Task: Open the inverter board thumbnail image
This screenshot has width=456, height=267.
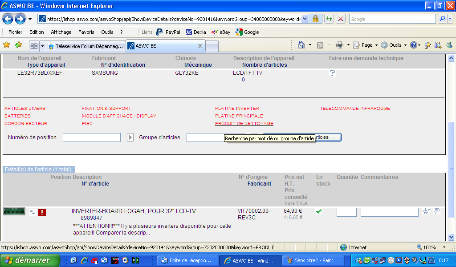Action: click(14, 211)
